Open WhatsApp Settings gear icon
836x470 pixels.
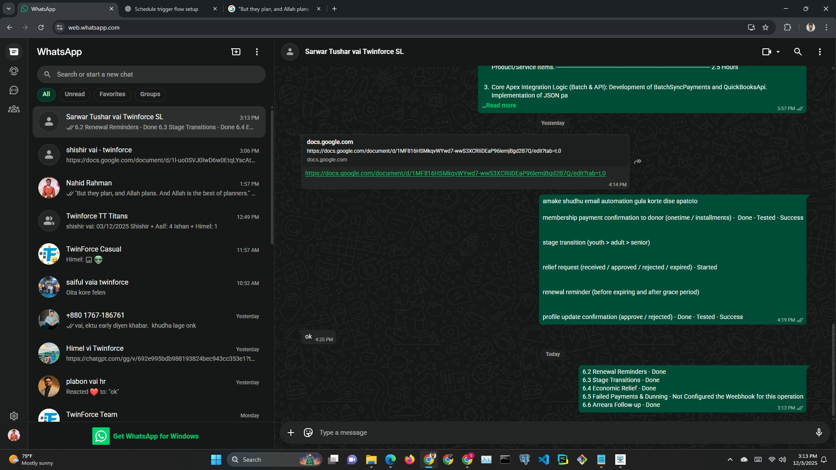[14, 416]
